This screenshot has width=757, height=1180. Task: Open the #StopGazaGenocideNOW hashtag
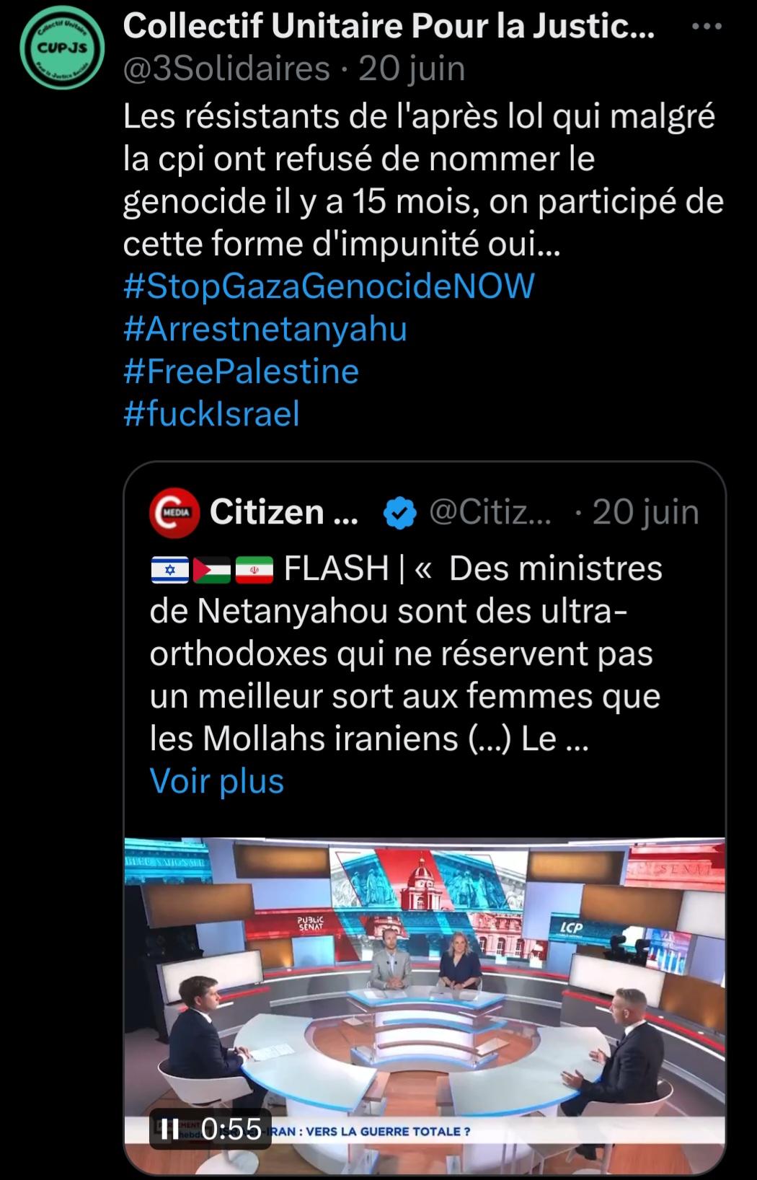point(329,286)
